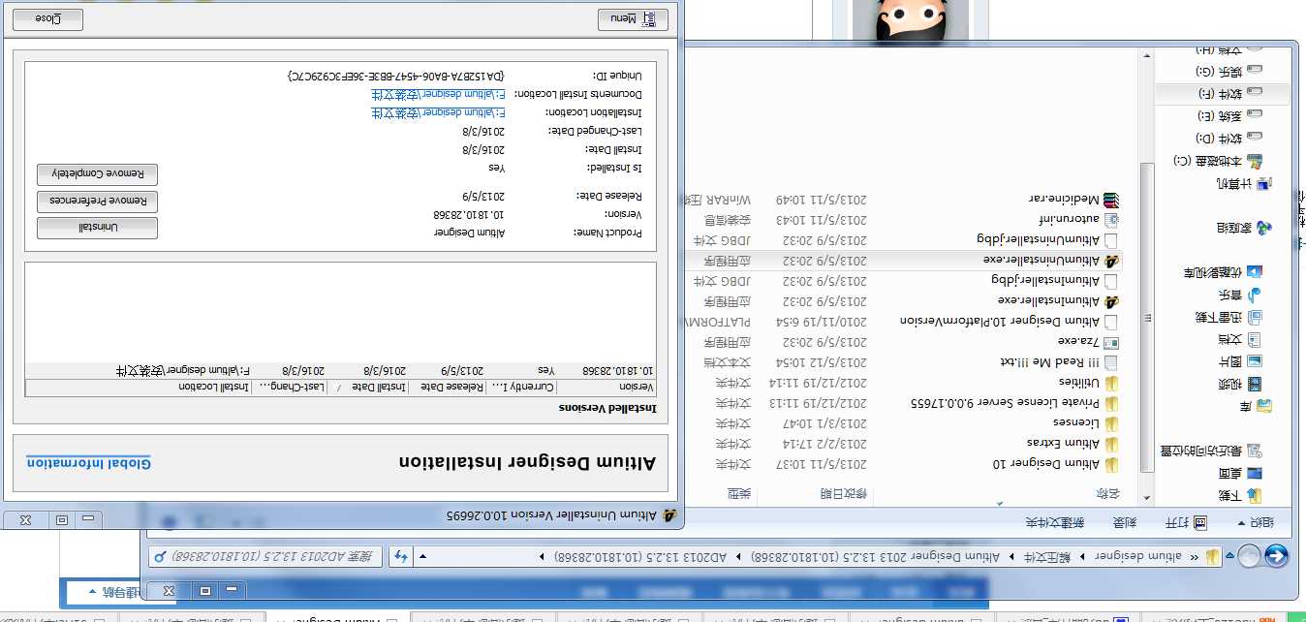Viewport: 1306px width, 622px height.
Task: Select drive 本地磁盘 (C:)
Action: coord(1219,161)
